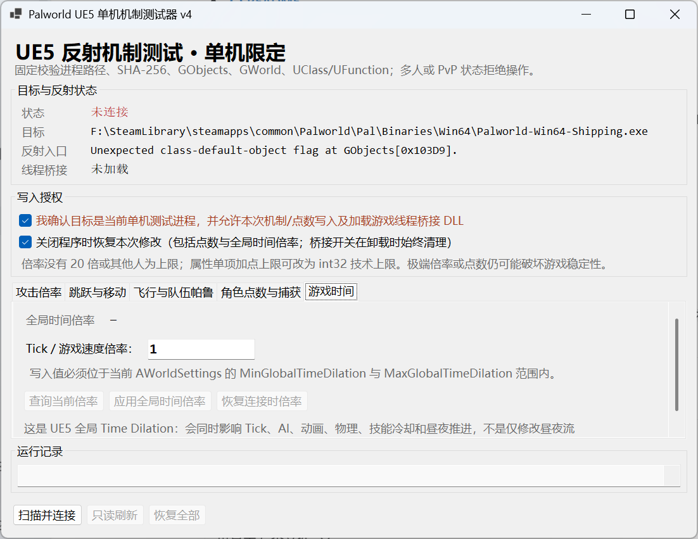Click the 固定校验进程路径 subtitle line
The image size is (698, 539).
tap(276, 70)
